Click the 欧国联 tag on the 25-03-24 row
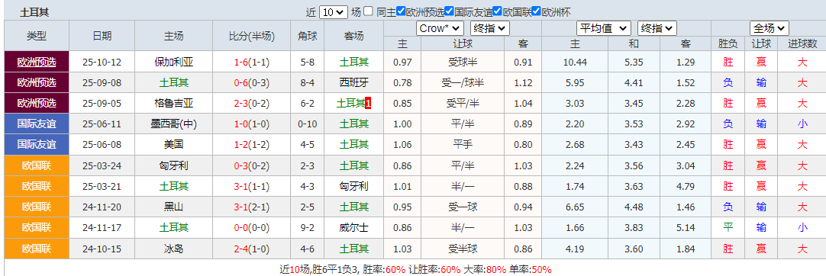 coord(37,165)
